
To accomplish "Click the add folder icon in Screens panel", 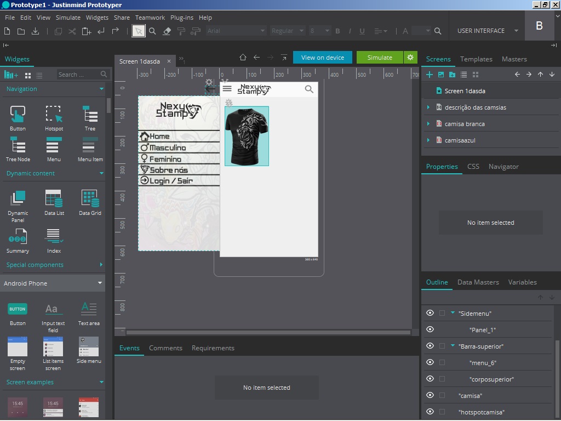I will click(x=452, y=75).
